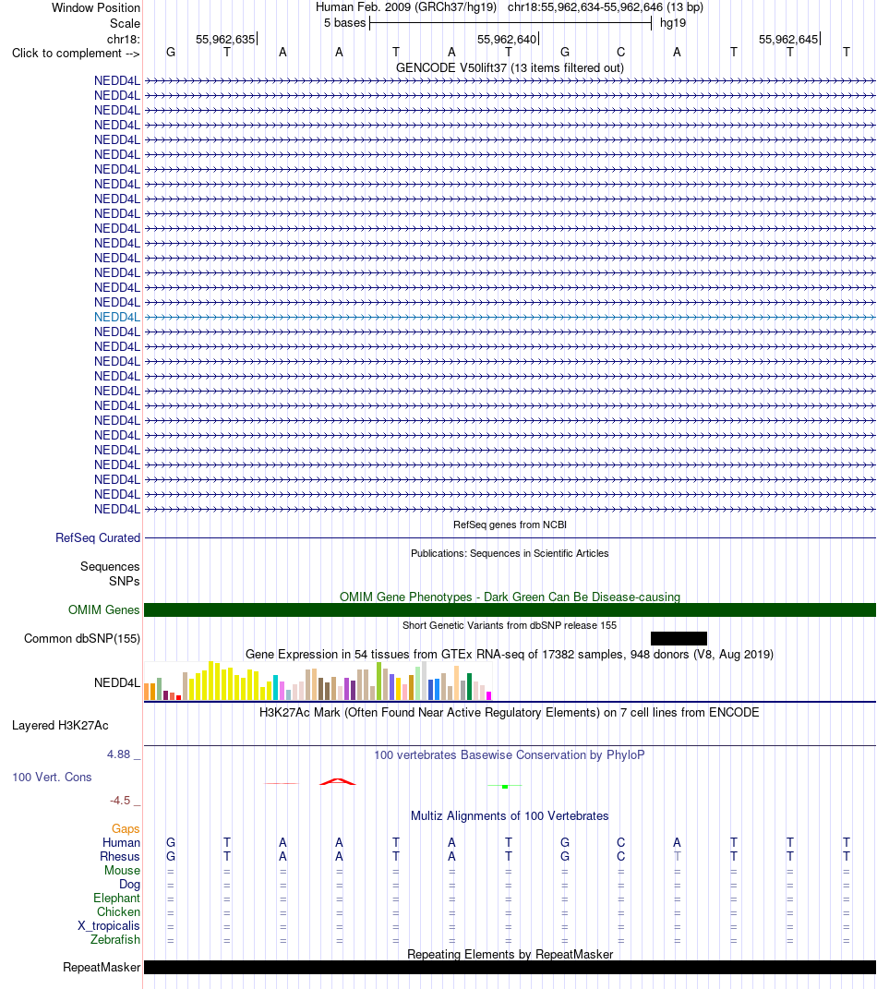Click NEDD4L label beside GTEx bar chart
The width and height of the screenshot is (877, 989).
[116, 682]
